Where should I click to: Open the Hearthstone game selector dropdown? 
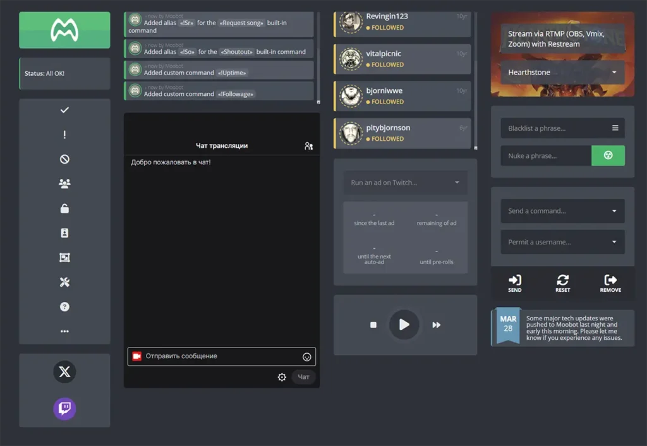pos(562,72)
